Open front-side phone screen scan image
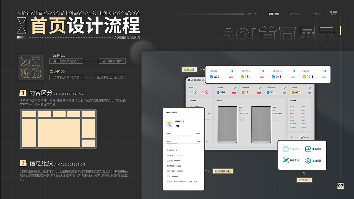Screen dimensions: 354x199 point(227,125)
